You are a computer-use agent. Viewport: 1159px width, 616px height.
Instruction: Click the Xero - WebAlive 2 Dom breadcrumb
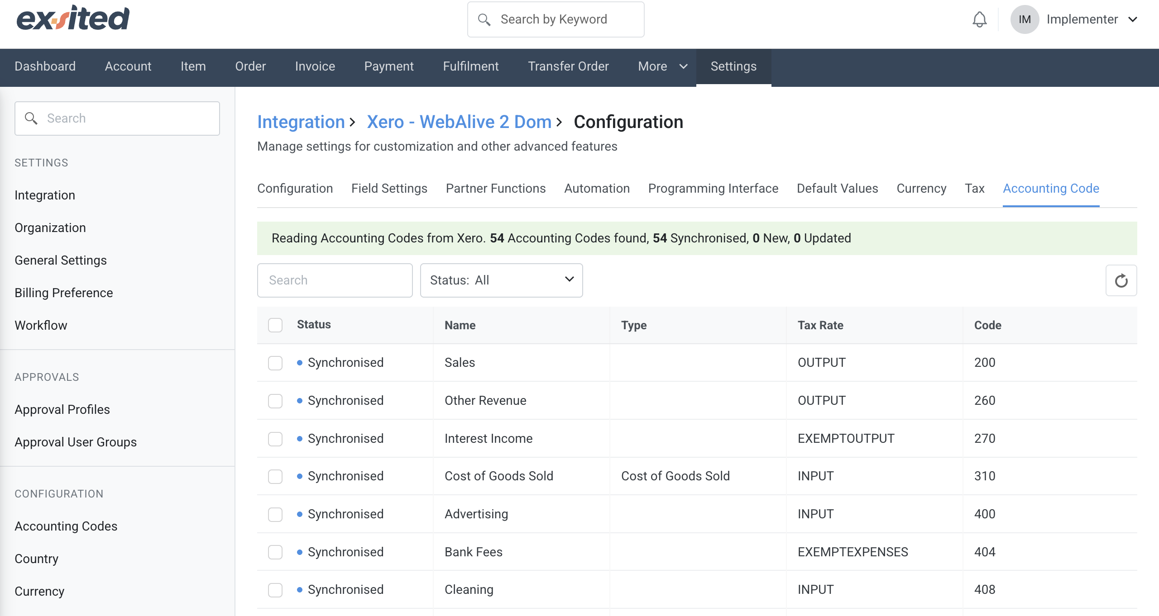coord(459,122)
